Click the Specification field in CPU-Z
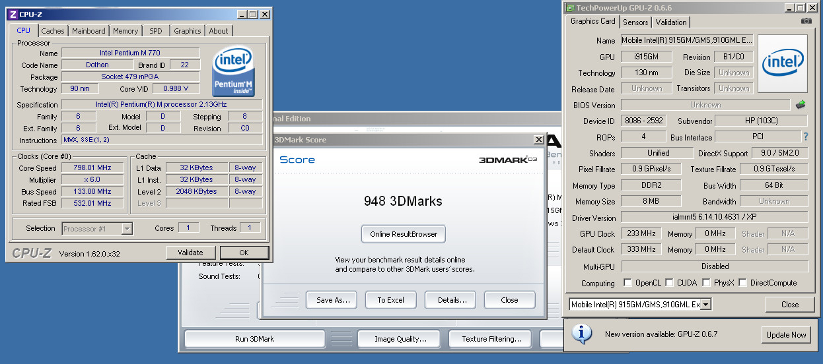The width and height of the screenshot is (823, 364). click(x=162, y=104)
